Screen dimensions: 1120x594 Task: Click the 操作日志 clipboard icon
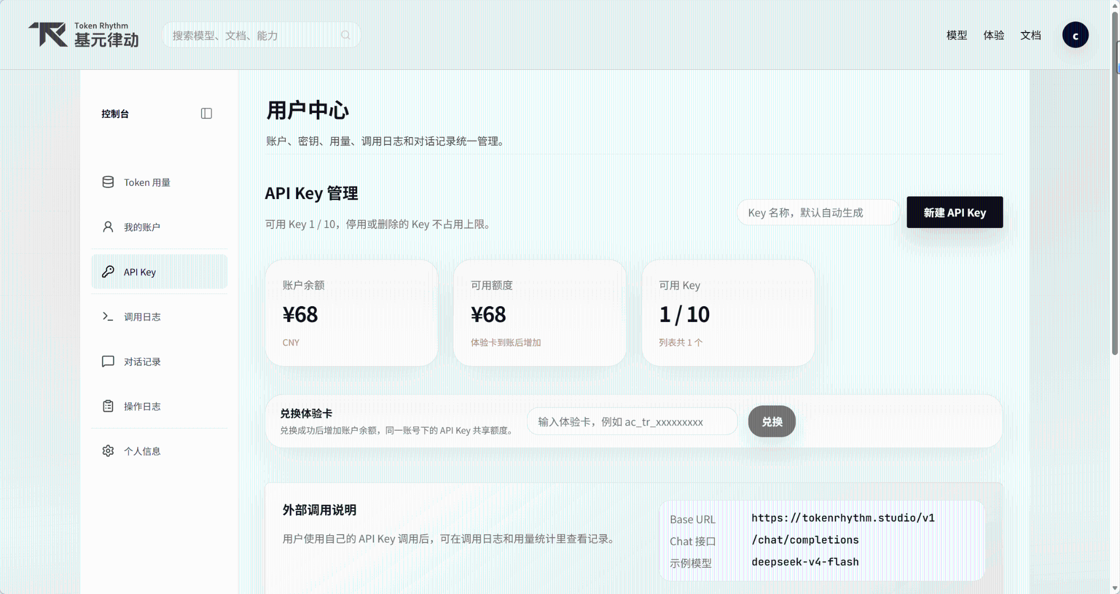pos(108,406)
